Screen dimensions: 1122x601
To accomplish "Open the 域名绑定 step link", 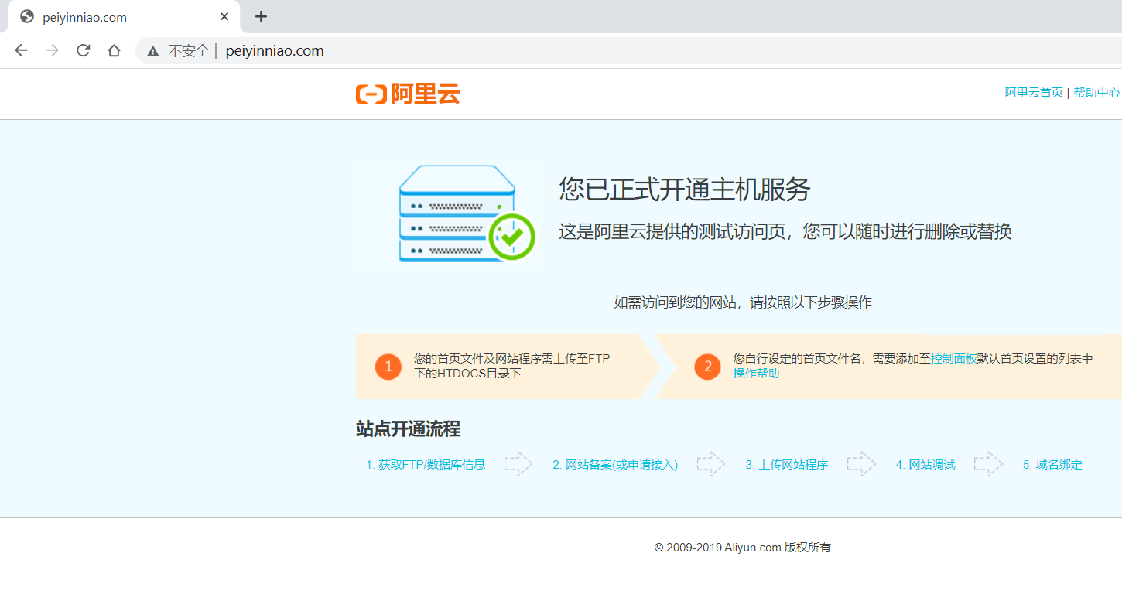I will 1052,464.
